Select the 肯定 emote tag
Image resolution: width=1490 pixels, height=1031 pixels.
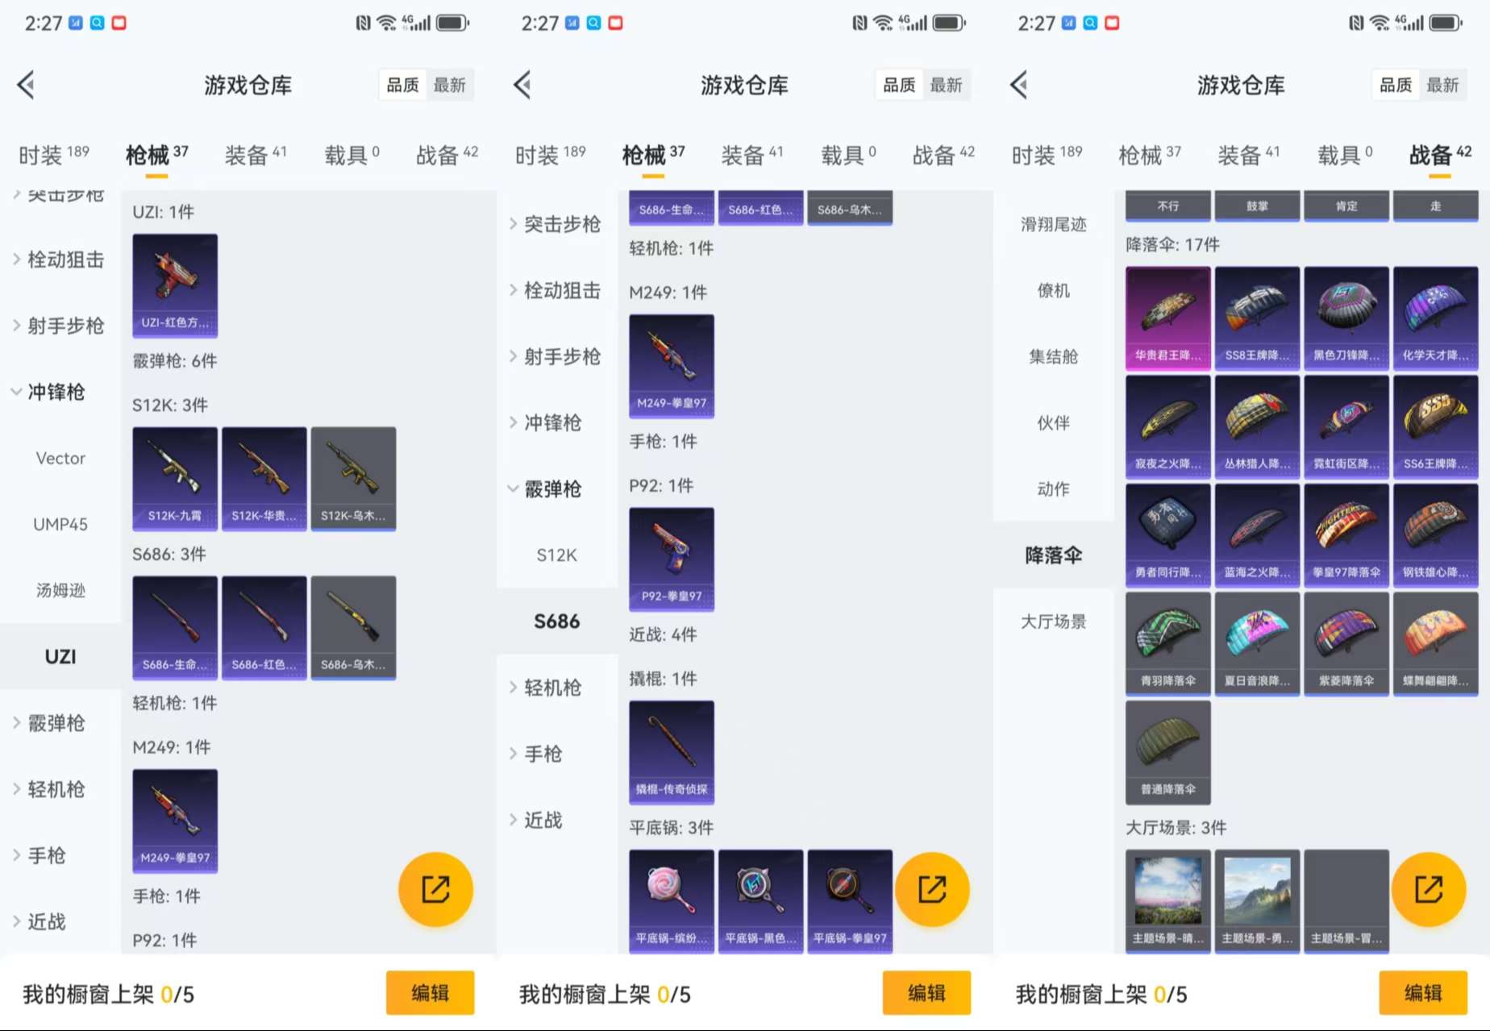1346,206
